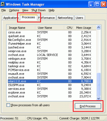This screenshot has width=107, height=121.
Task: Sort by CPU column header
Action: click(x=69, y=28)
